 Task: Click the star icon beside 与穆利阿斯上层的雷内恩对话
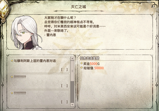tap(12, 61)
